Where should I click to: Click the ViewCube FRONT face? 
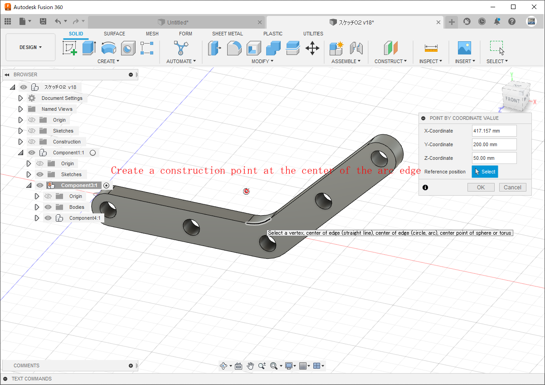pyautogui.click(x=513, y=99)
